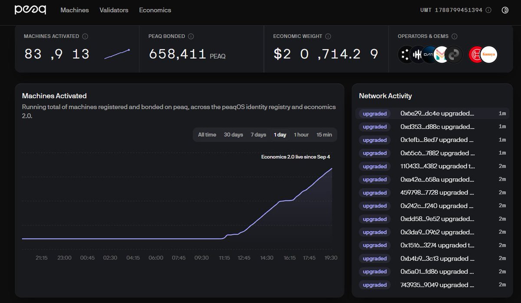Click the Kanaya OEM logo

(x=489, y=54)
